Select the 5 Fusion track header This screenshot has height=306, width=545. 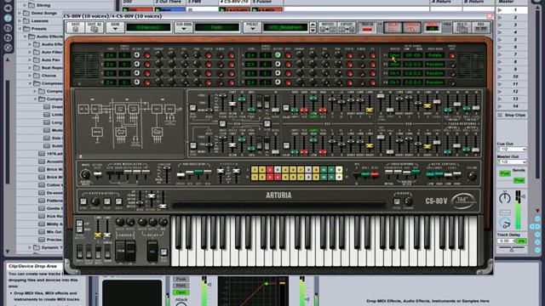(267, 2)
